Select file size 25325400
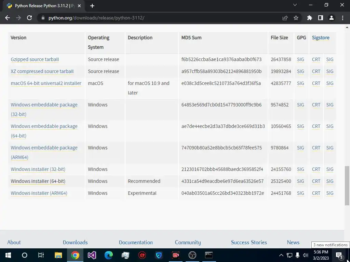350x262 pixels. 281,181
